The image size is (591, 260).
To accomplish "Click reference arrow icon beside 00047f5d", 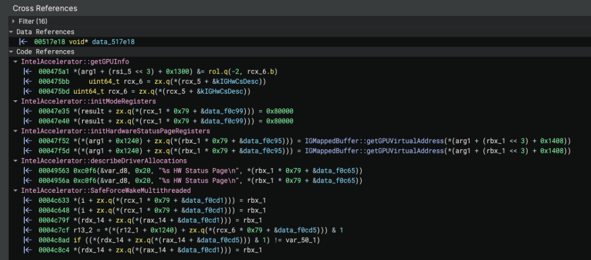I will click(27, 151).
